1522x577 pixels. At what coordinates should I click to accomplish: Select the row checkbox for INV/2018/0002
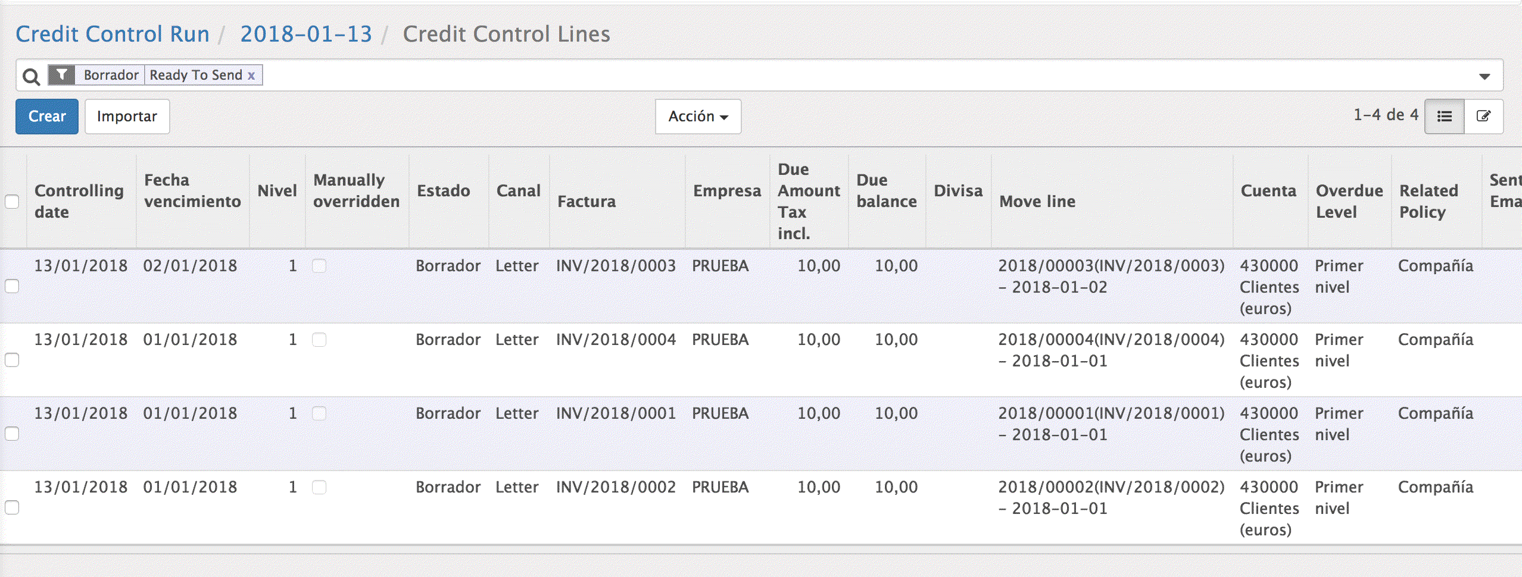[12, 508]
